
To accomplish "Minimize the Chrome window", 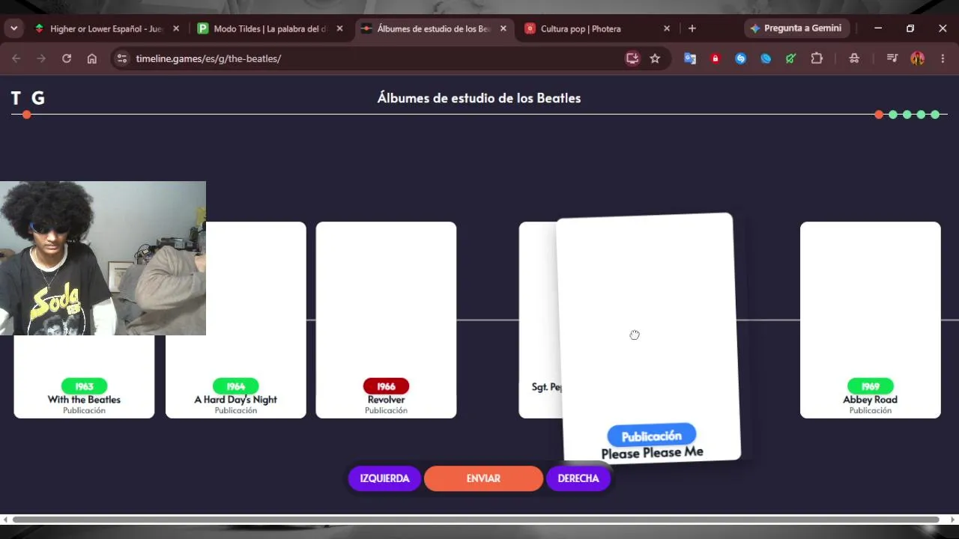I will pyautogui.click(x=878, y=28).
